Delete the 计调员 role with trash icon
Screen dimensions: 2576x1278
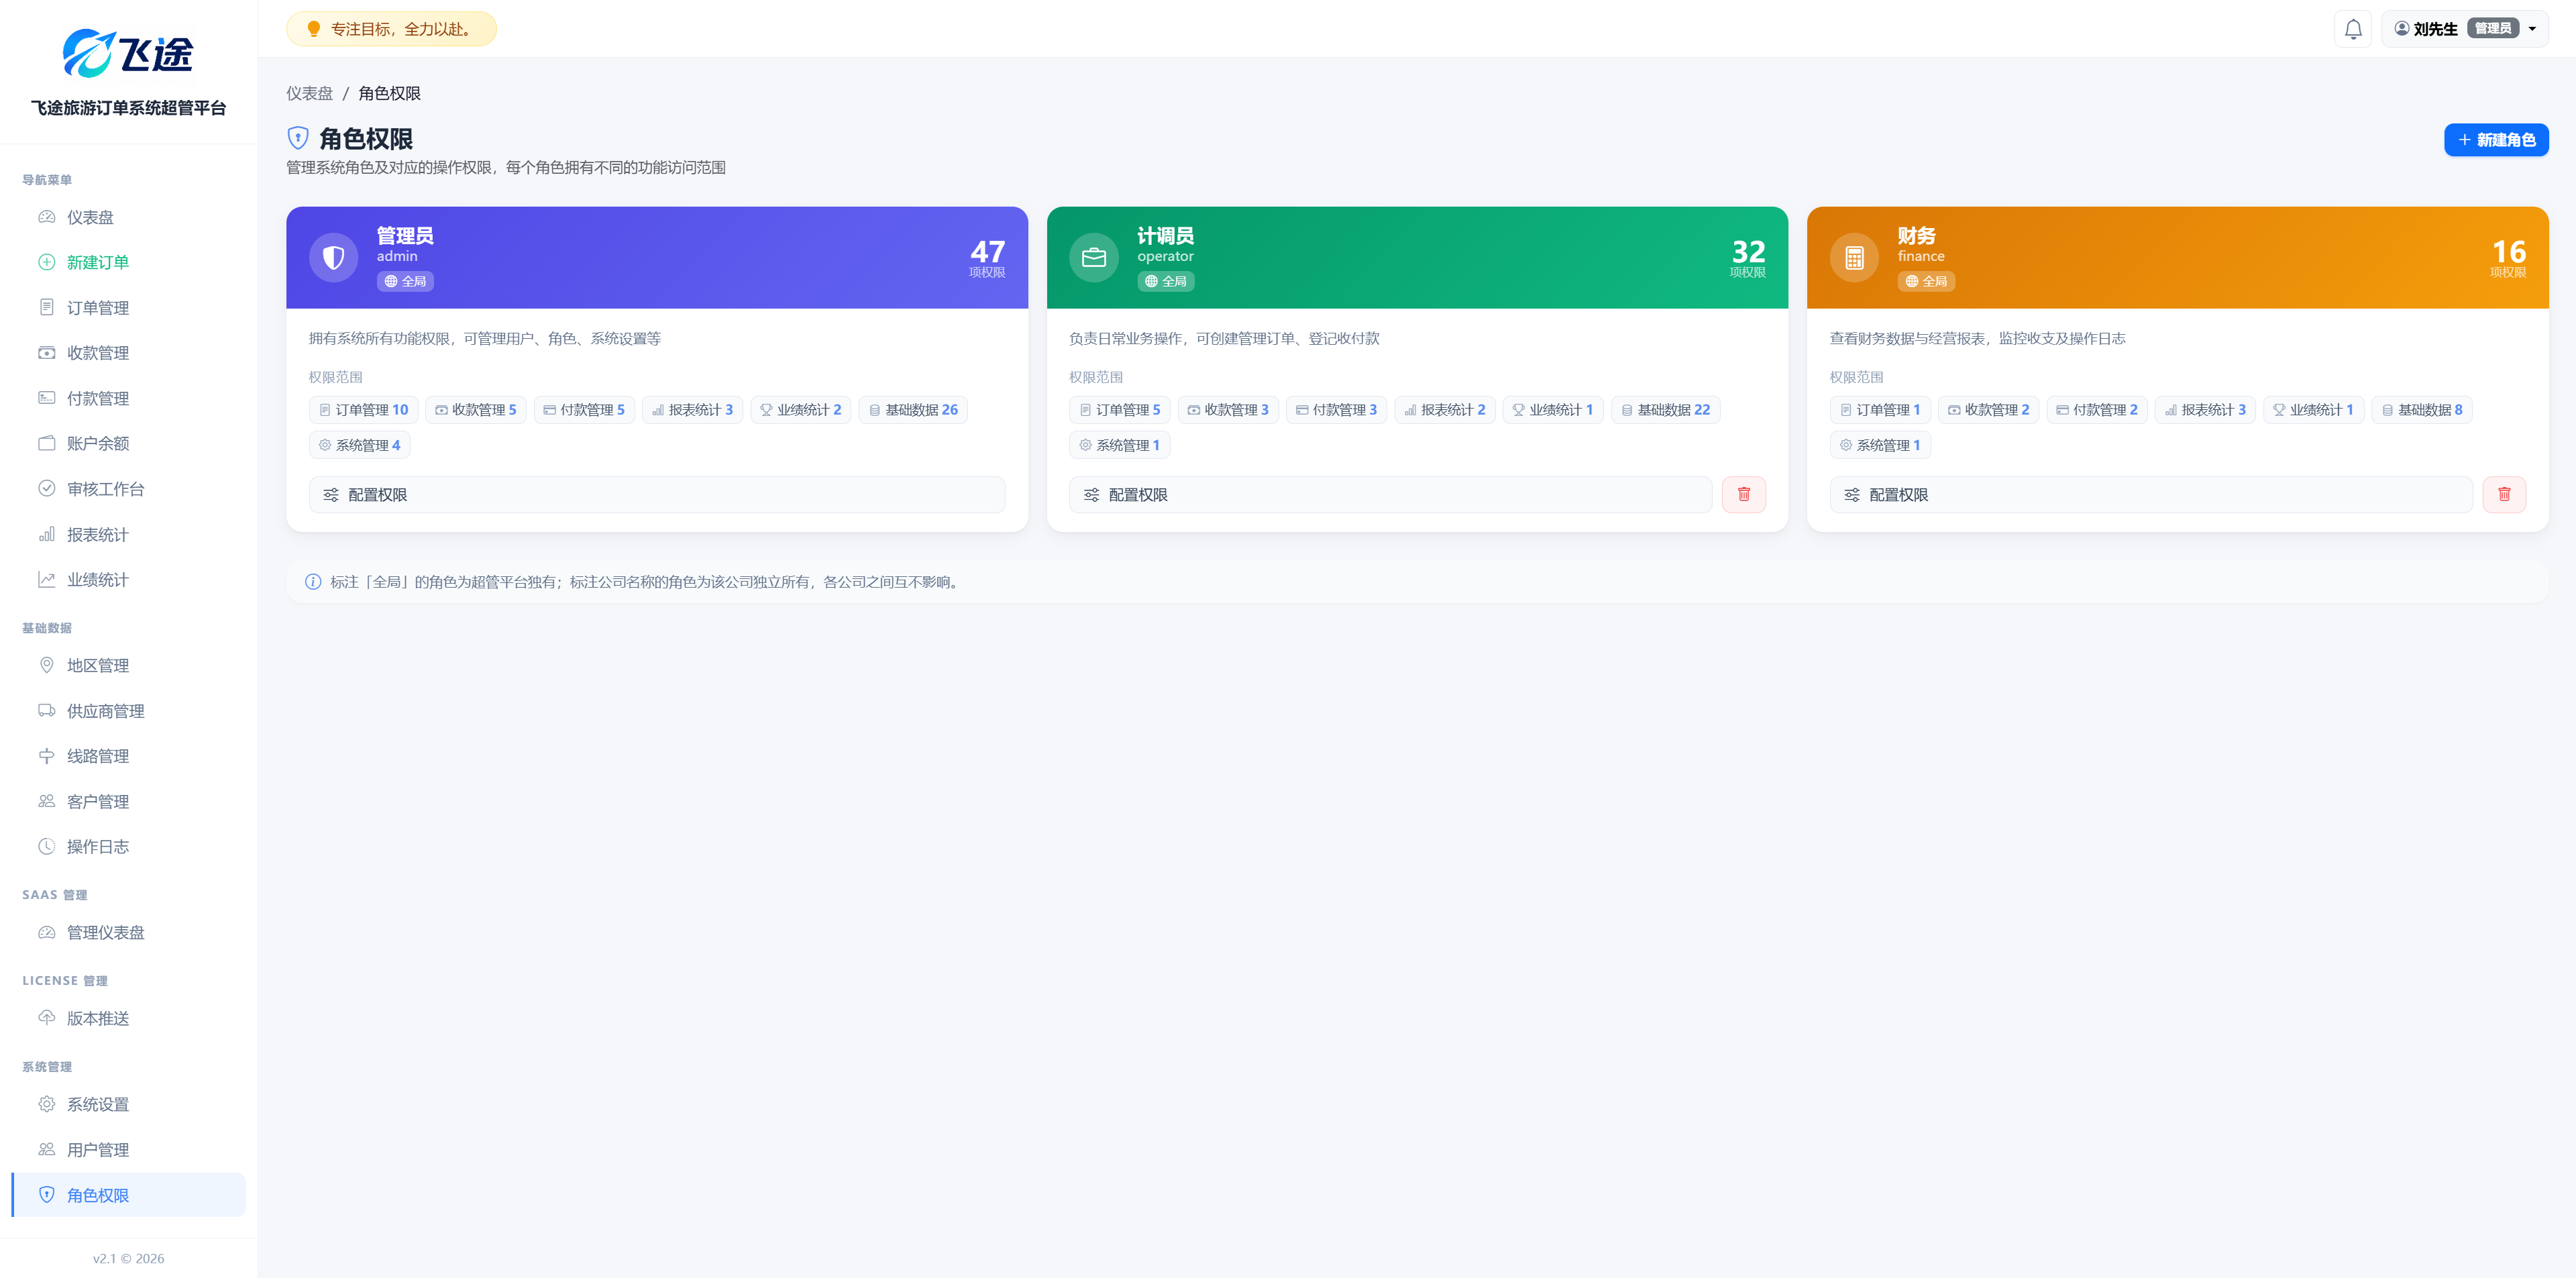click(x=1743, y=495)
